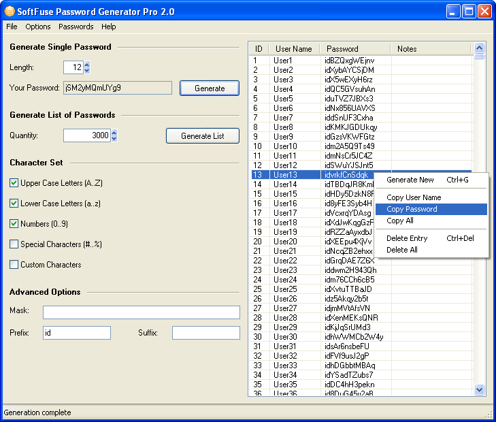Select password idjmMVtAfsVN
The width and height of the screenshot is (496, 422).
(347, 308)
